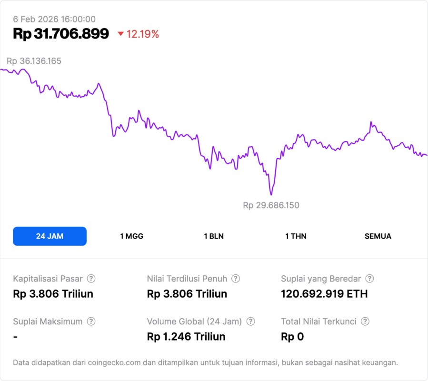Viewport: 428px width, 381px height.
Task: Click the red down-triangle price change indicator
Action: tap(120, 34)
